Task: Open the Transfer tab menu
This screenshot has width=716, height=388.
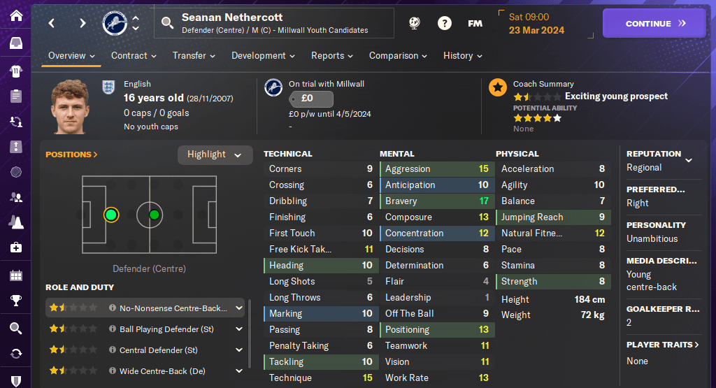Action: point(194,55)
